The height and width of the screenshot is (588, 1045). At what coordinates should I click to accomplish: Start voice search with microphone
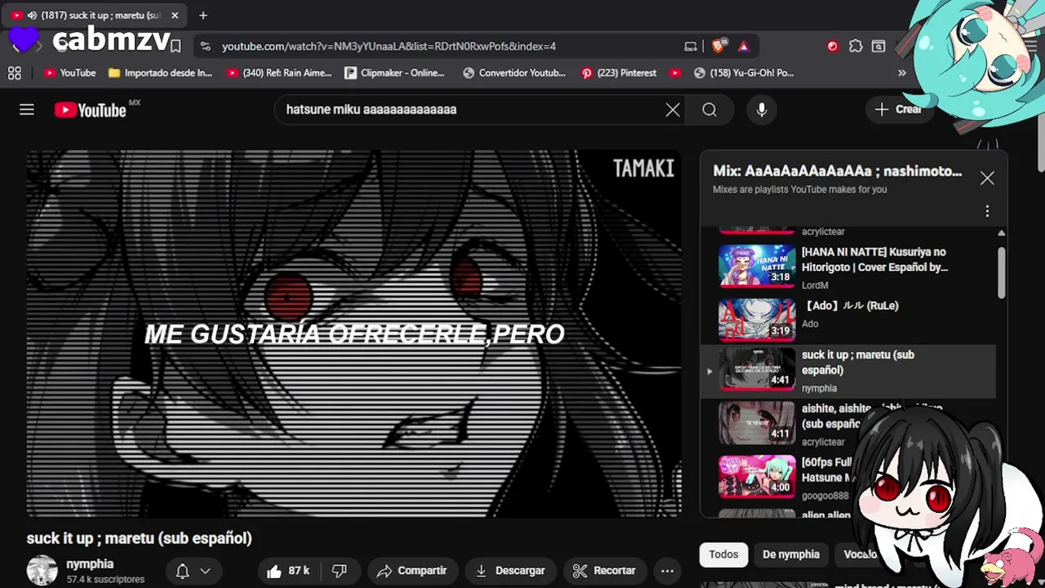click(x=762, y=109)
